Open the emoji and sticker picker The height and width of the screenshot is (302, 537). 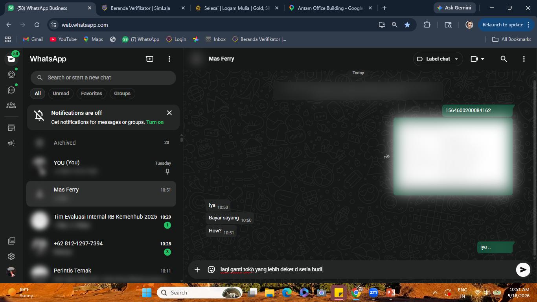click(x=211, y=269)
